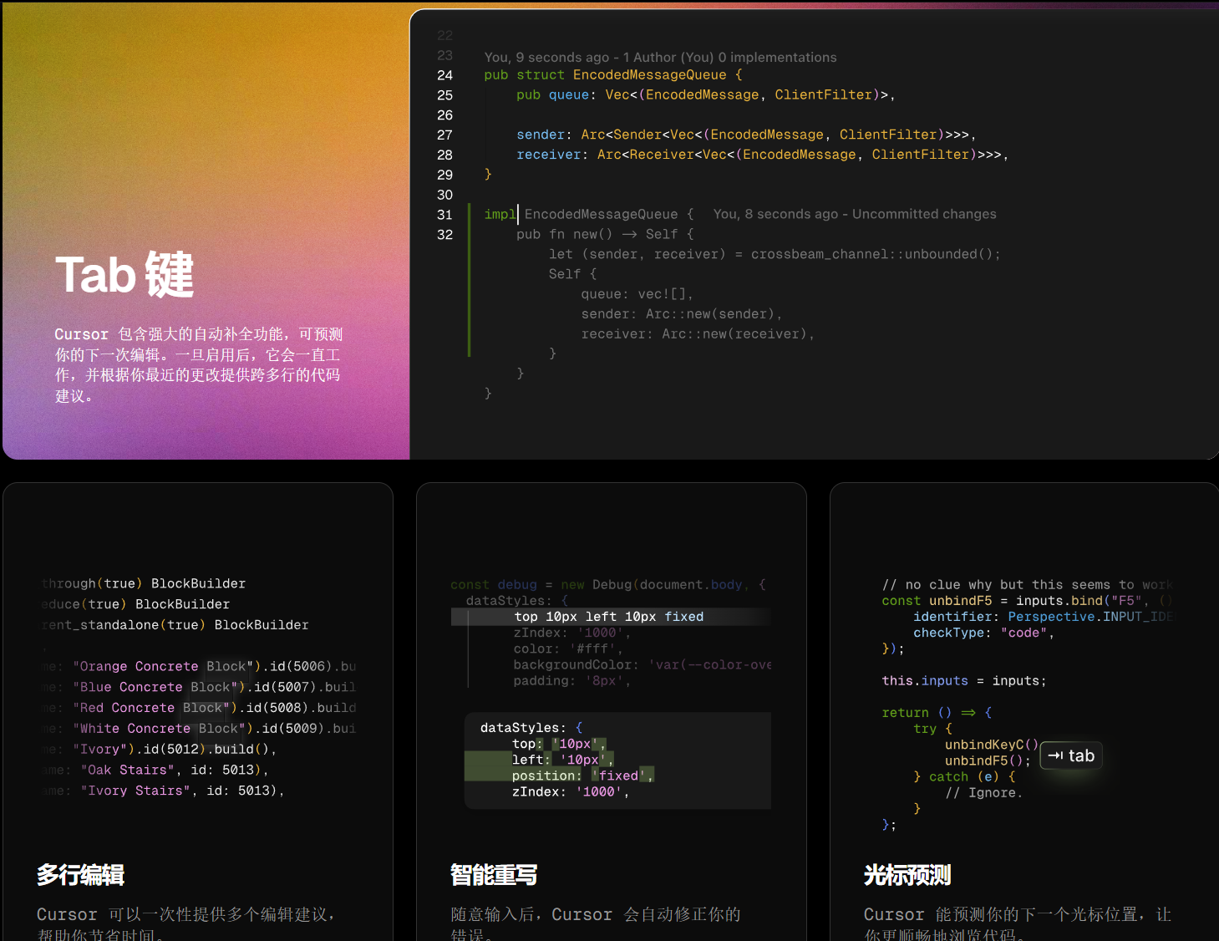The image size is (1219, 941).
Task: Click the "through(true) BlockBuilder" code line
Action: click(144, 583)
